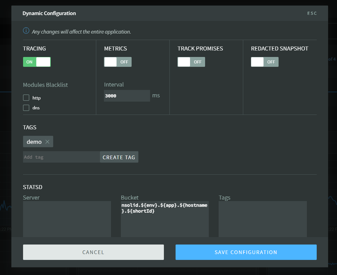Click the CANCEL button
The height and width of the screenshot is (275, 337).
pyautogui.click(x=93, y=252)
